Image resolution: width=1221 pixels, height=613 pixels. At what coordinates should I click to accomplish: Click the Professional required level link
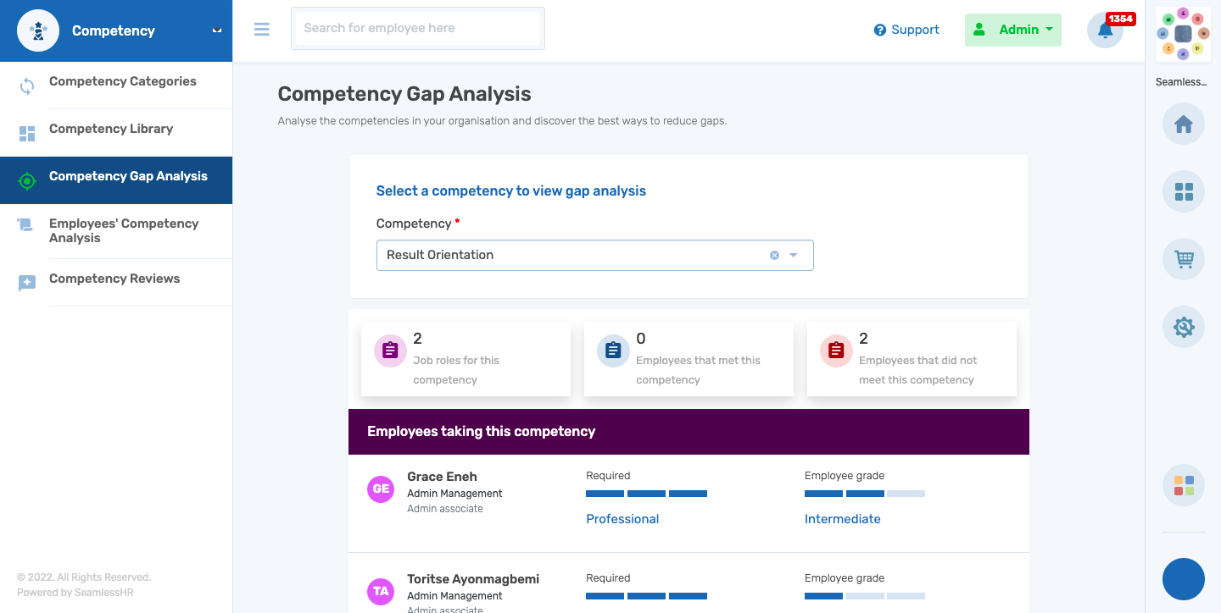point(622,519)
